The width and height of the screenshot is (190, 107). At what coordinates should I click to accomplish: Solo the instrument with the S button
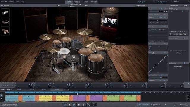click(x=164, y=11)
